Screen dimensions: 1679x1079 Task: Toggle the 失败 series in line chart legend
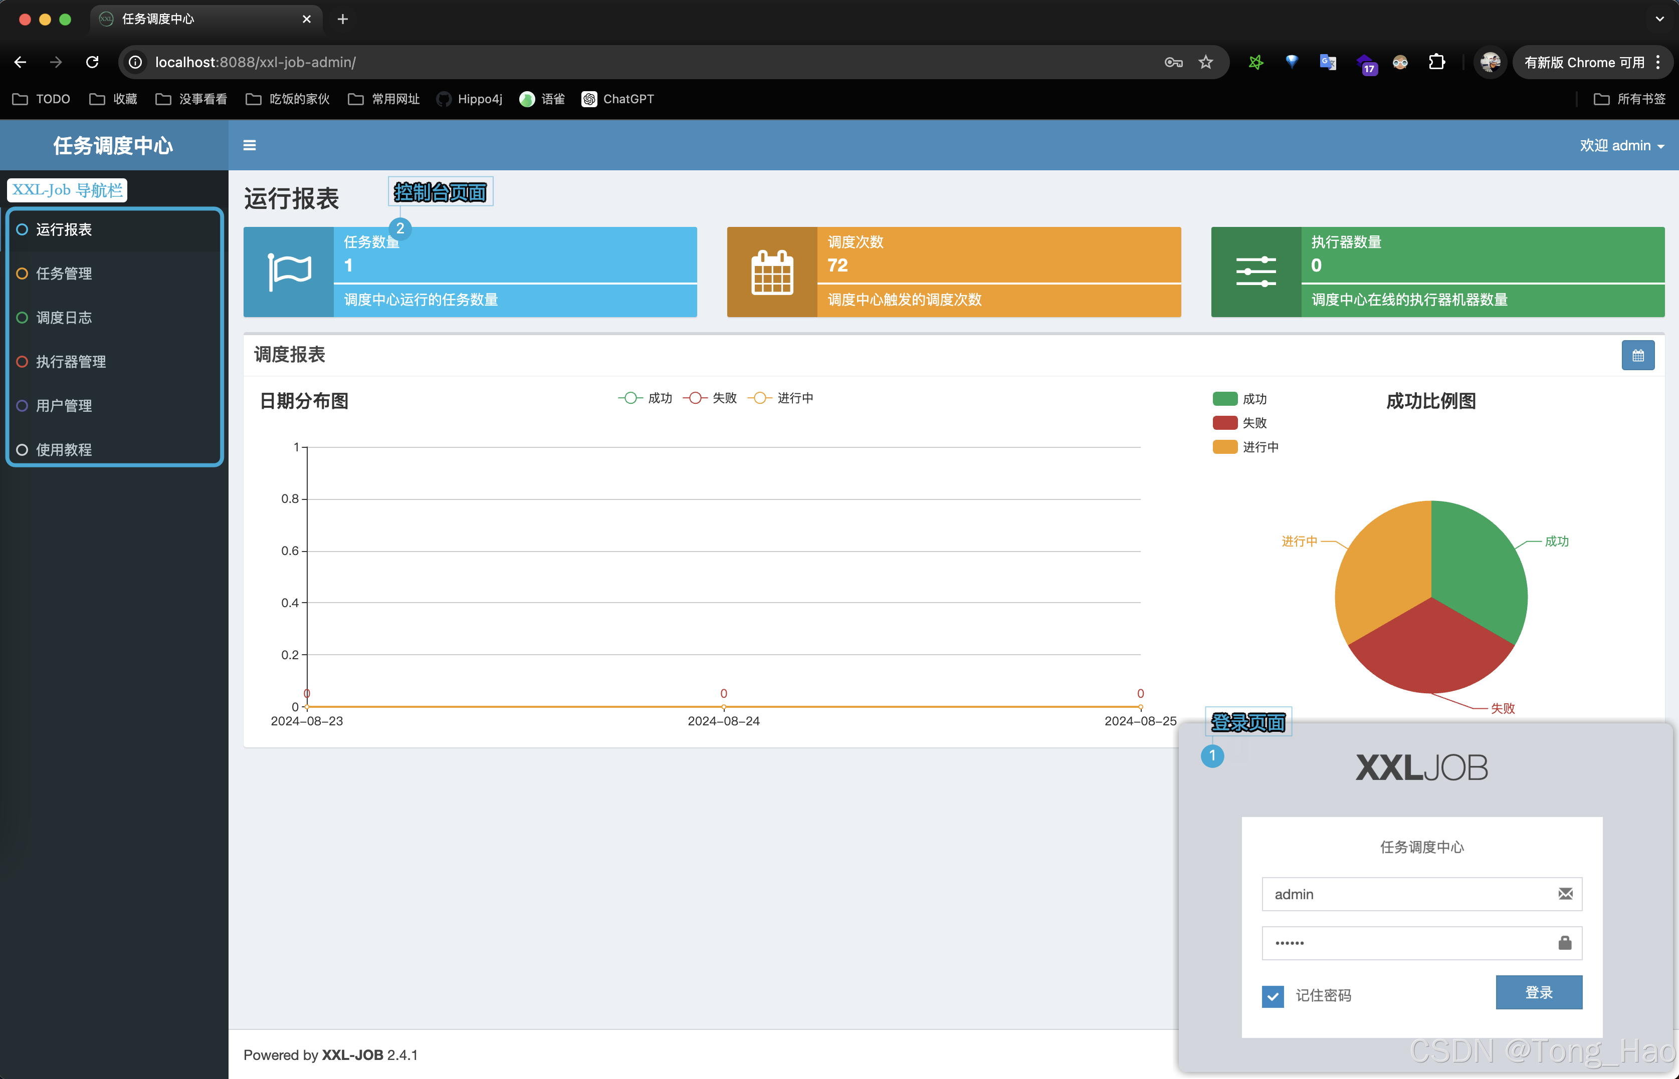point(710,398)
